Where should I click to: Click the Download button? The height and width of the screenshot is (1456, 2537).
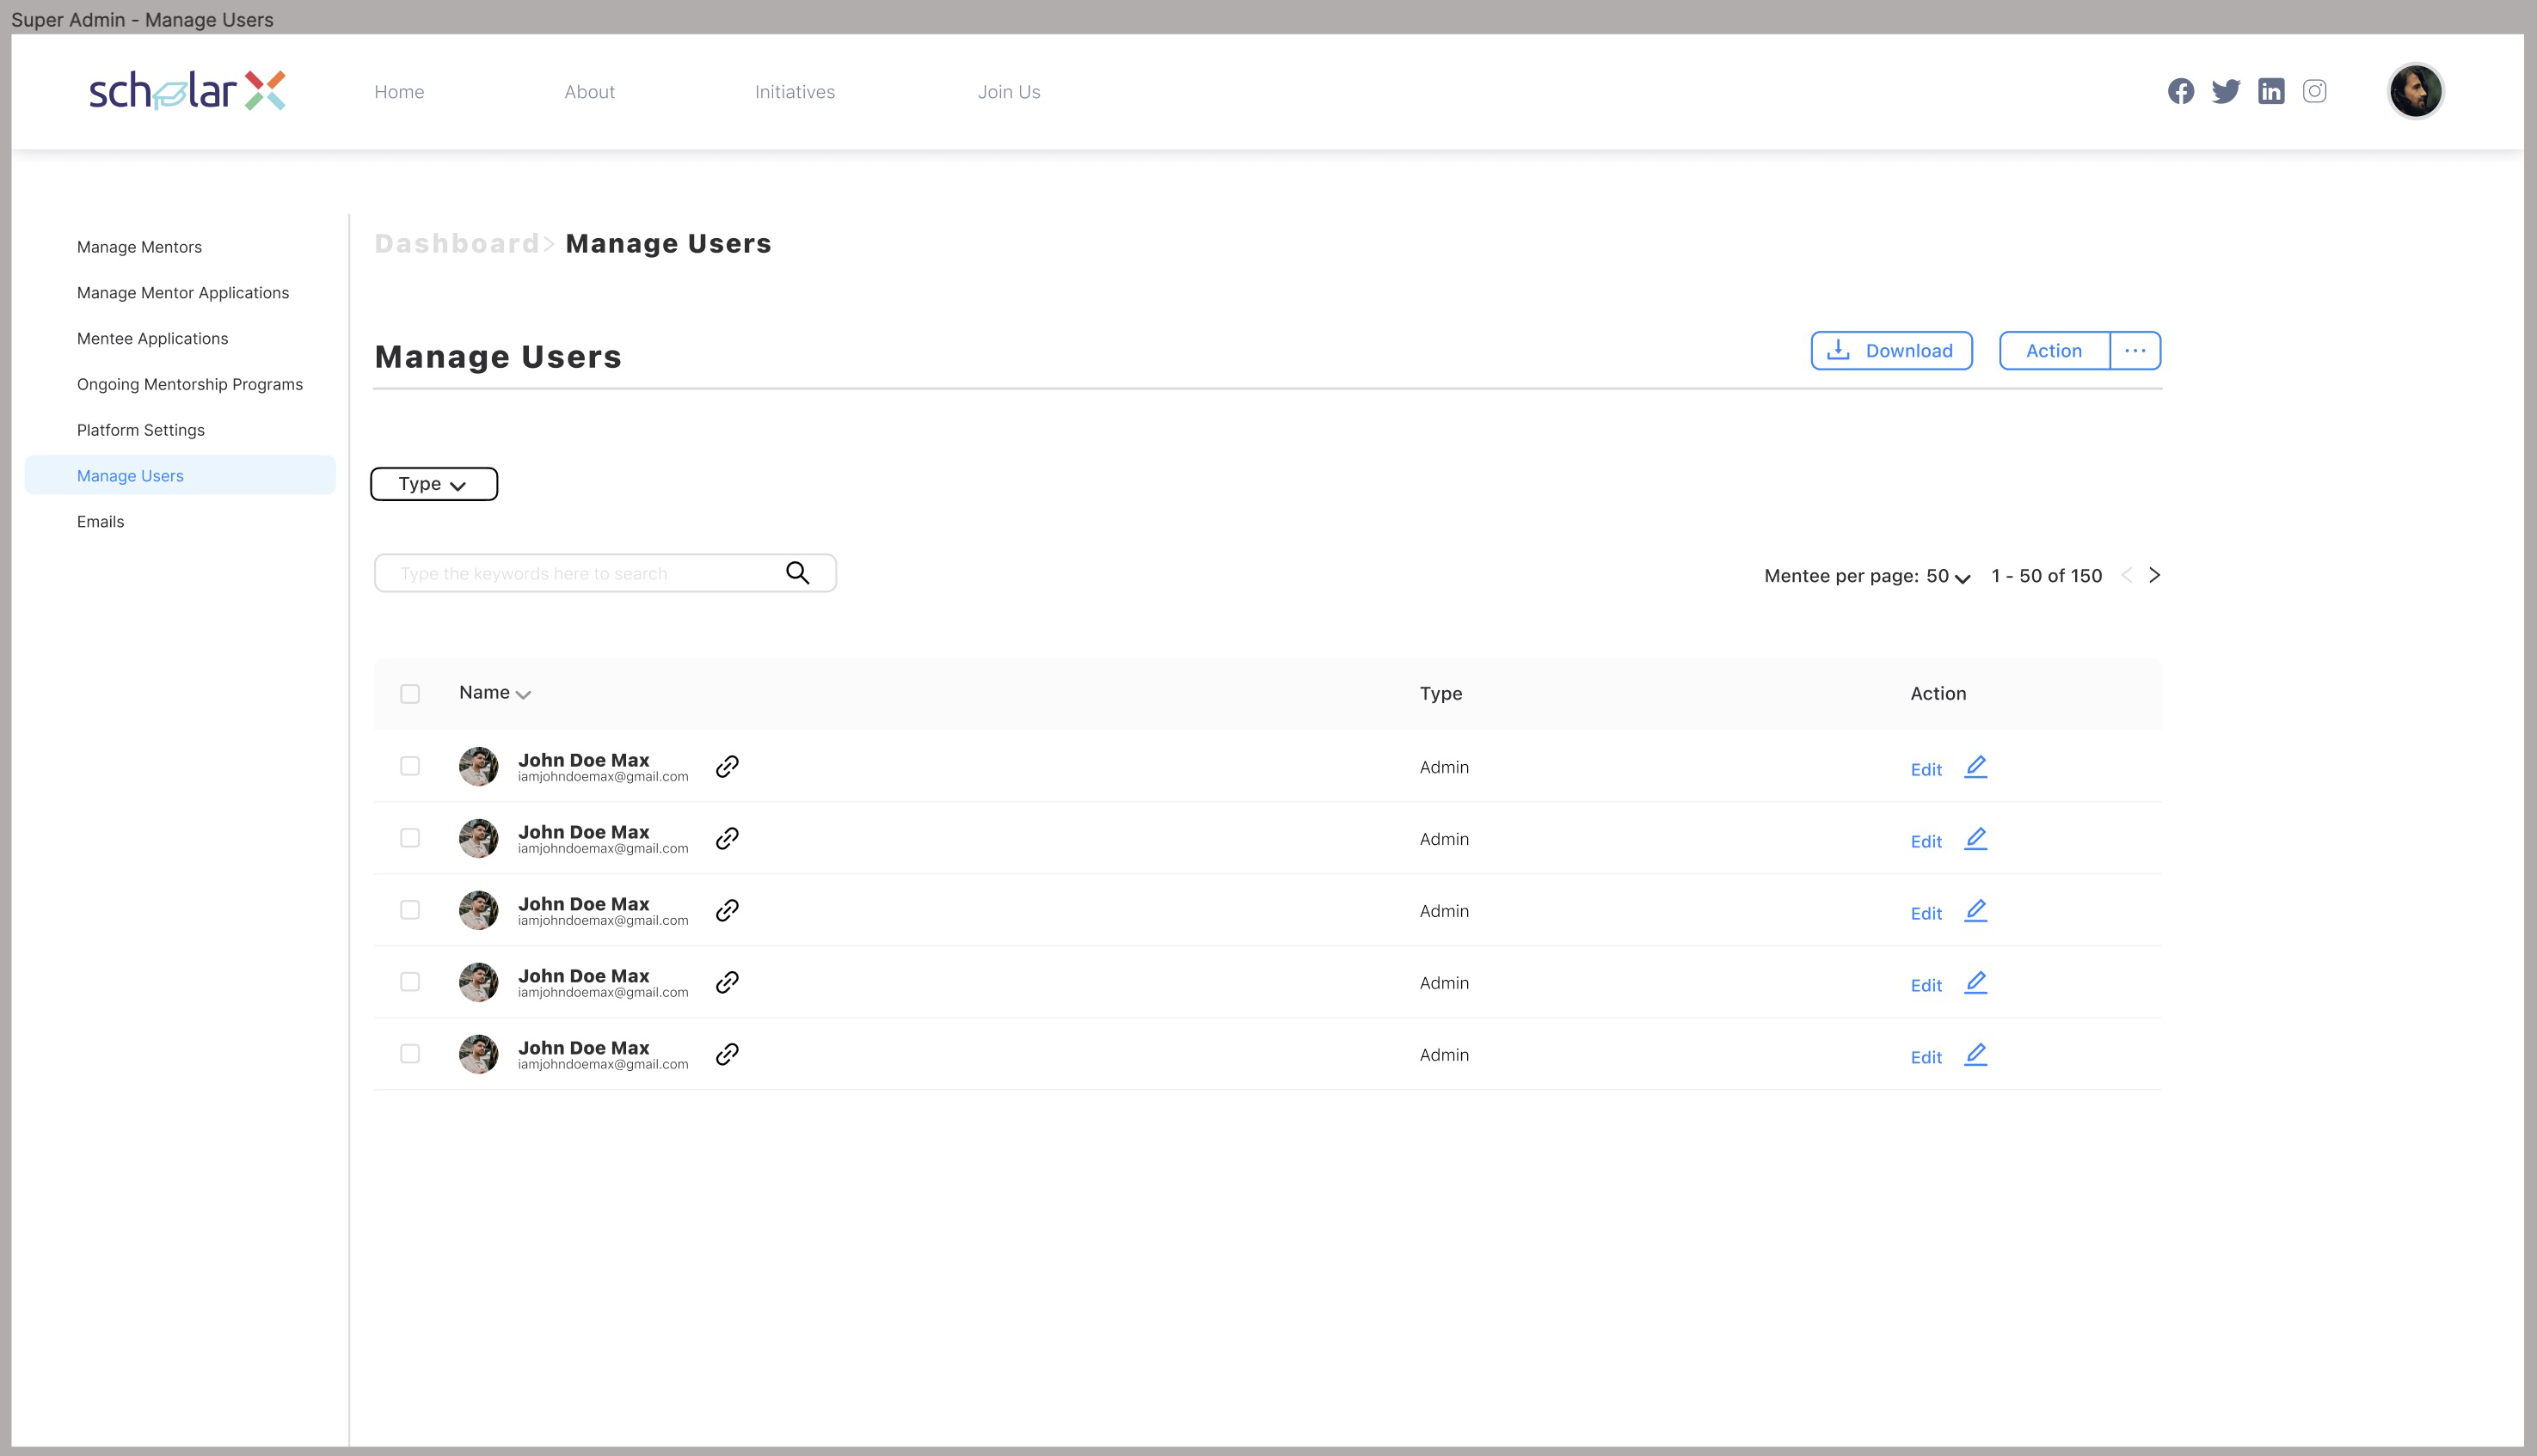pos(1891,350)
